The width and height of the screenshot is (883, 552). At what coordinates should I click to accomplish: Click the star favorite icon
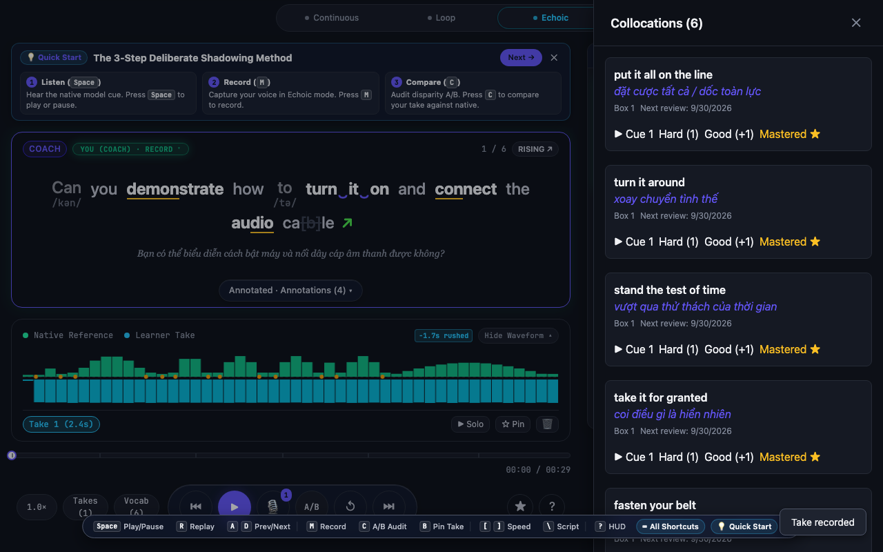[x=520, y=506]
